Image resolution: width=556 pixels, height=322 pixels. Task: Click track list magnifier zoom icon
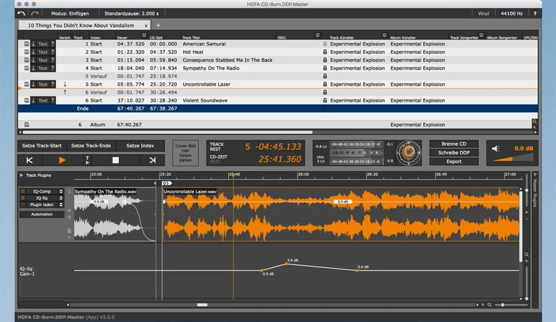(534, 122)
